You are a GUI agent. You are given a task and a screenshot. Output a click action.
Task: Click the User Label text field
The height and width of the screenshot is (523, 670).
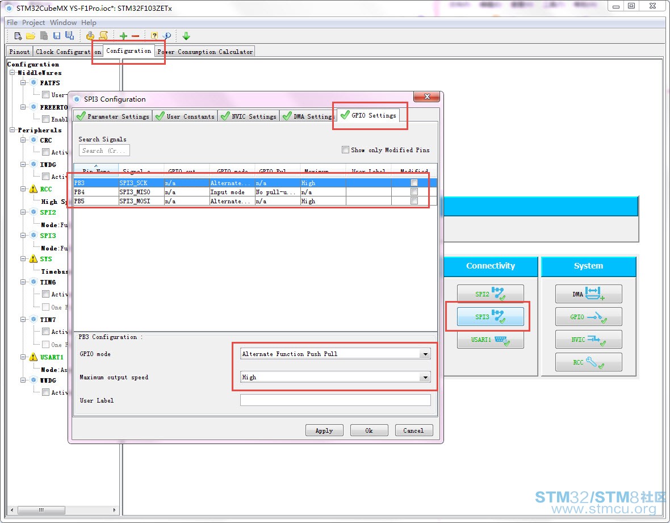[x=336, y=400]
